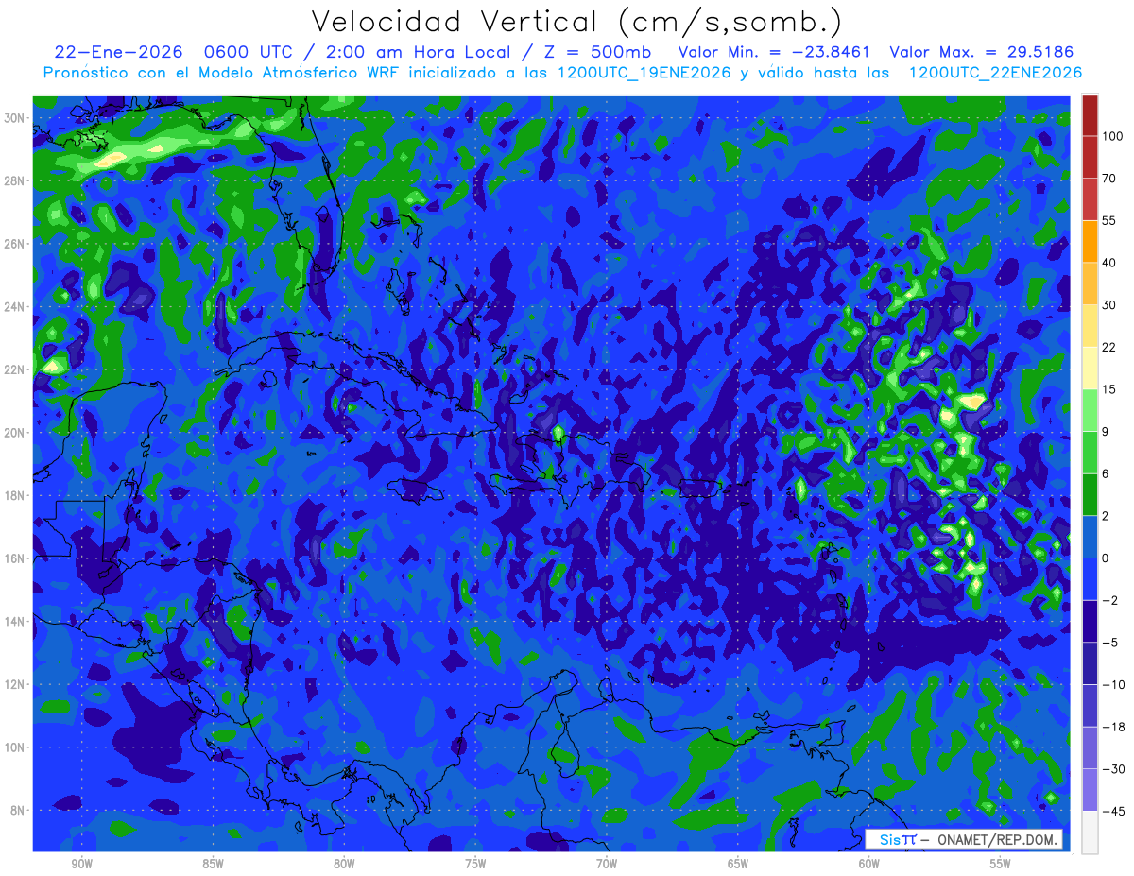
Task: Click valid-until time "1200UTC_22ENE2026"
Action: coord(995,73)
